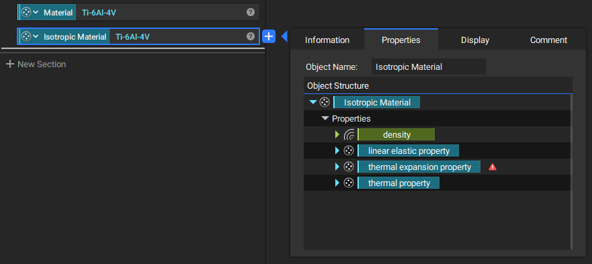Add a New Section
The width and height of the screenshot is (592, 264).
(36, 64)
